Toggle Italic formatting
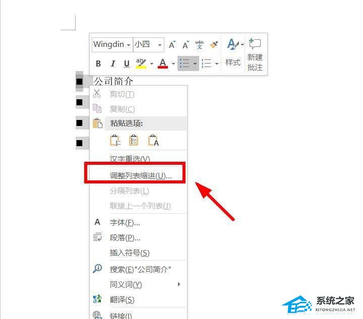Screen dimensions: 363x319 [113, 63]
